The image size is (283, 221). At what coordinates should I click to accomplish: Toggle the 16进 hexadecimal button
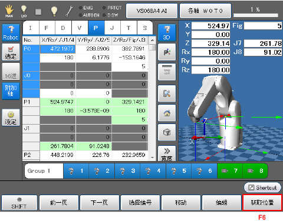point(11,72)
